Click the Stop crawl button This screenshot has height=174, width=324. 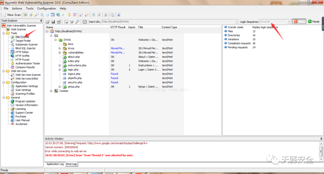pos(299,22)
